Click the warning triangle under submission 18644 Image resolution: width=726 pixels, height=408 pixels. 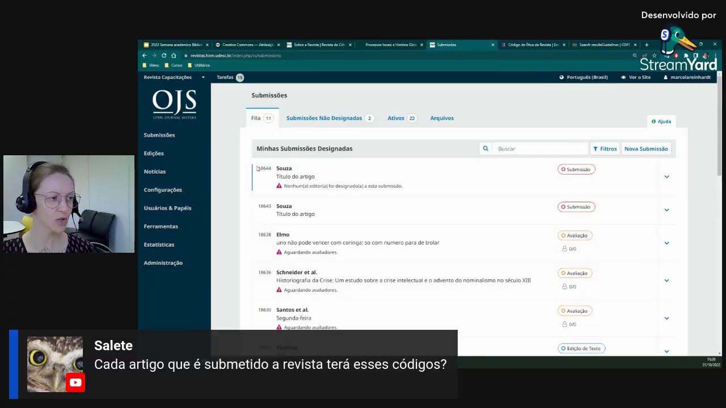coord(279,186)
